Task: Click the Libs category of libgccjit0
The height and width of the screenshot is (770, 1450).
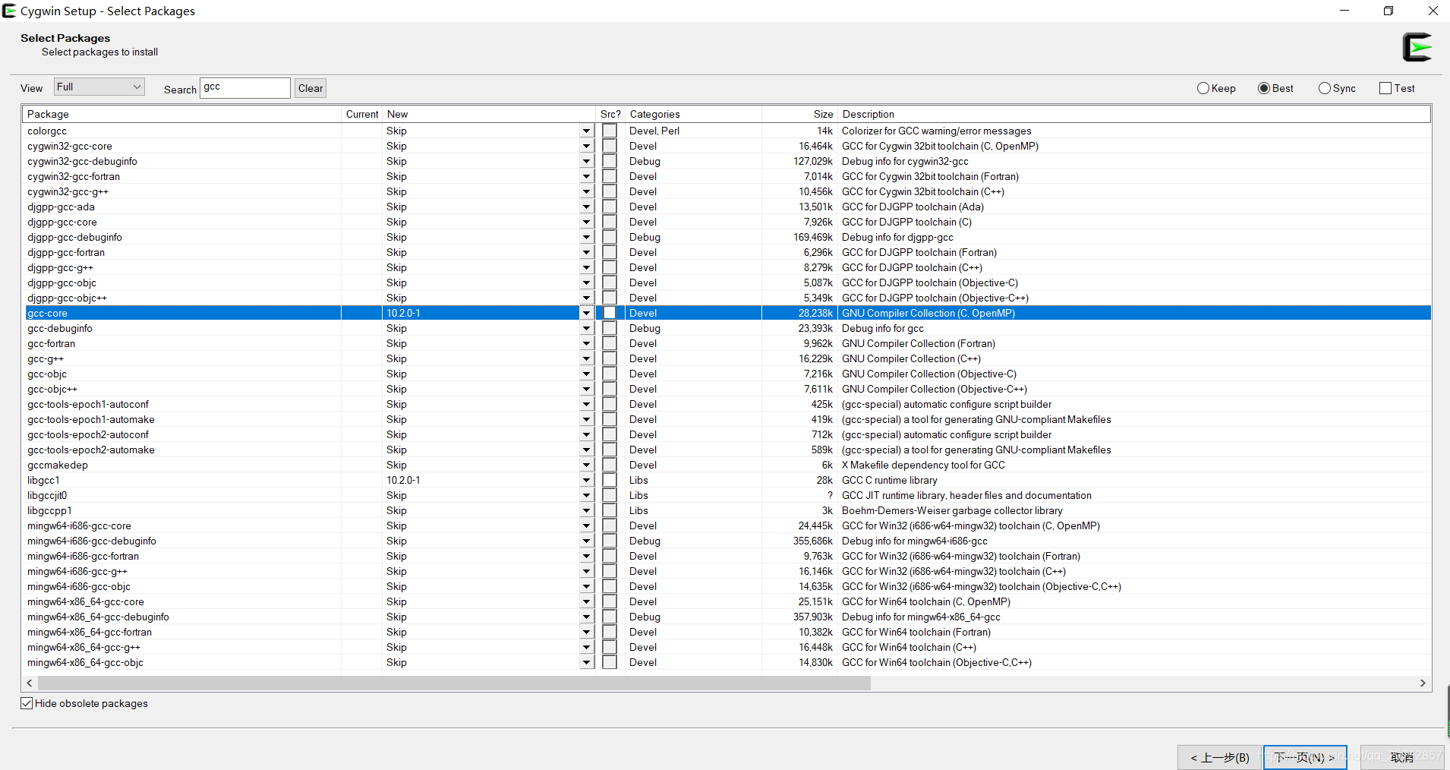Action: tap(639, 495)
